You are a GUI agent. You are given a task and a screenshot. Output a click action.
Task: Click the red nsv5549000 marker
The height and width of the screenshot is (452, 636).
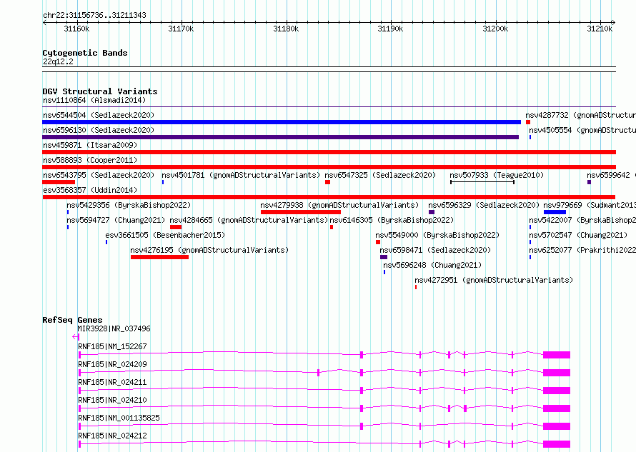click(378, 242)
